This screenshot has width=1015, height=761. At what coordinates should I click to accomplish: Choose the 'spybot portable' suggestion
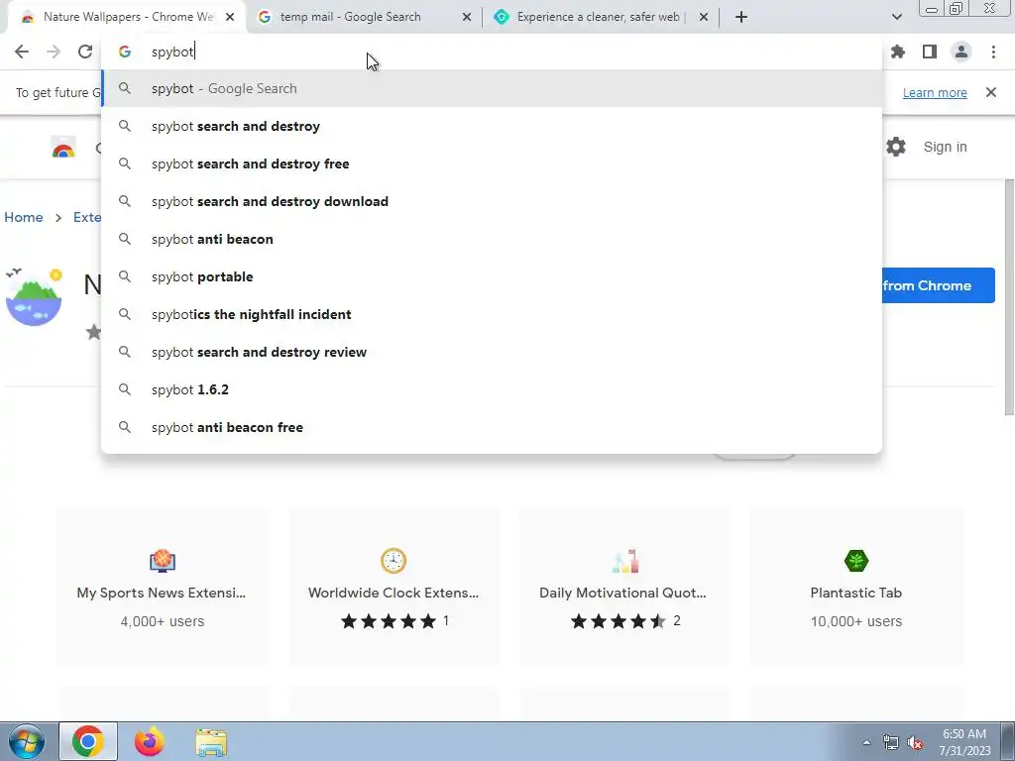coord(492,276)
